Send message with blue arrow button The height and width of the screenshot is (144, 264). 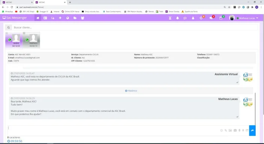[x=252, y=130]
